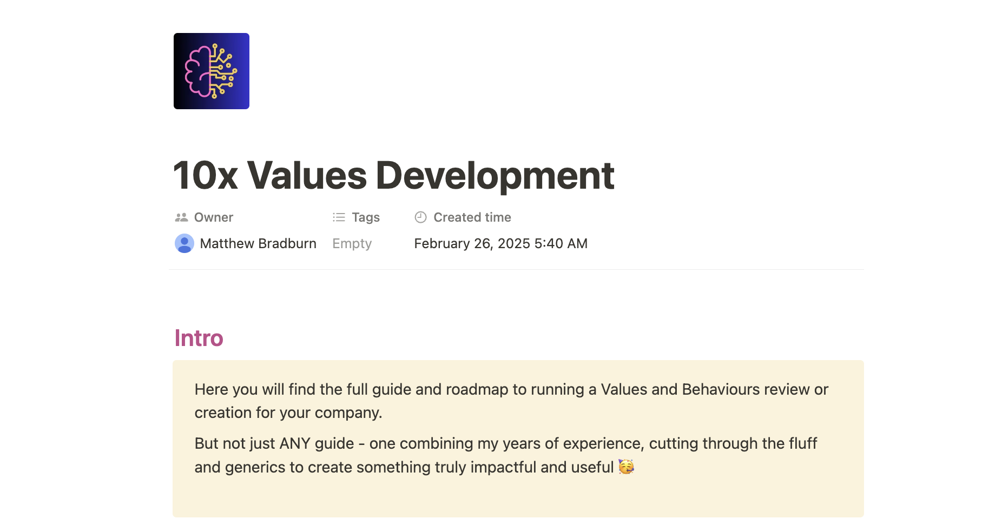This screenshot has height=532, width=1002.
Task: Click the page title 10x Values Development
Action: (x=393, y=176)
